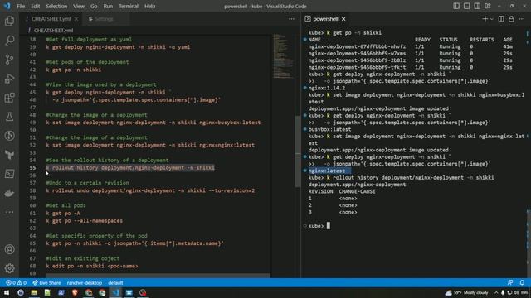Viewport: 531px width, 298px height.
Task: Open Customize Layout icon in title bar
Action: point(488,6)
